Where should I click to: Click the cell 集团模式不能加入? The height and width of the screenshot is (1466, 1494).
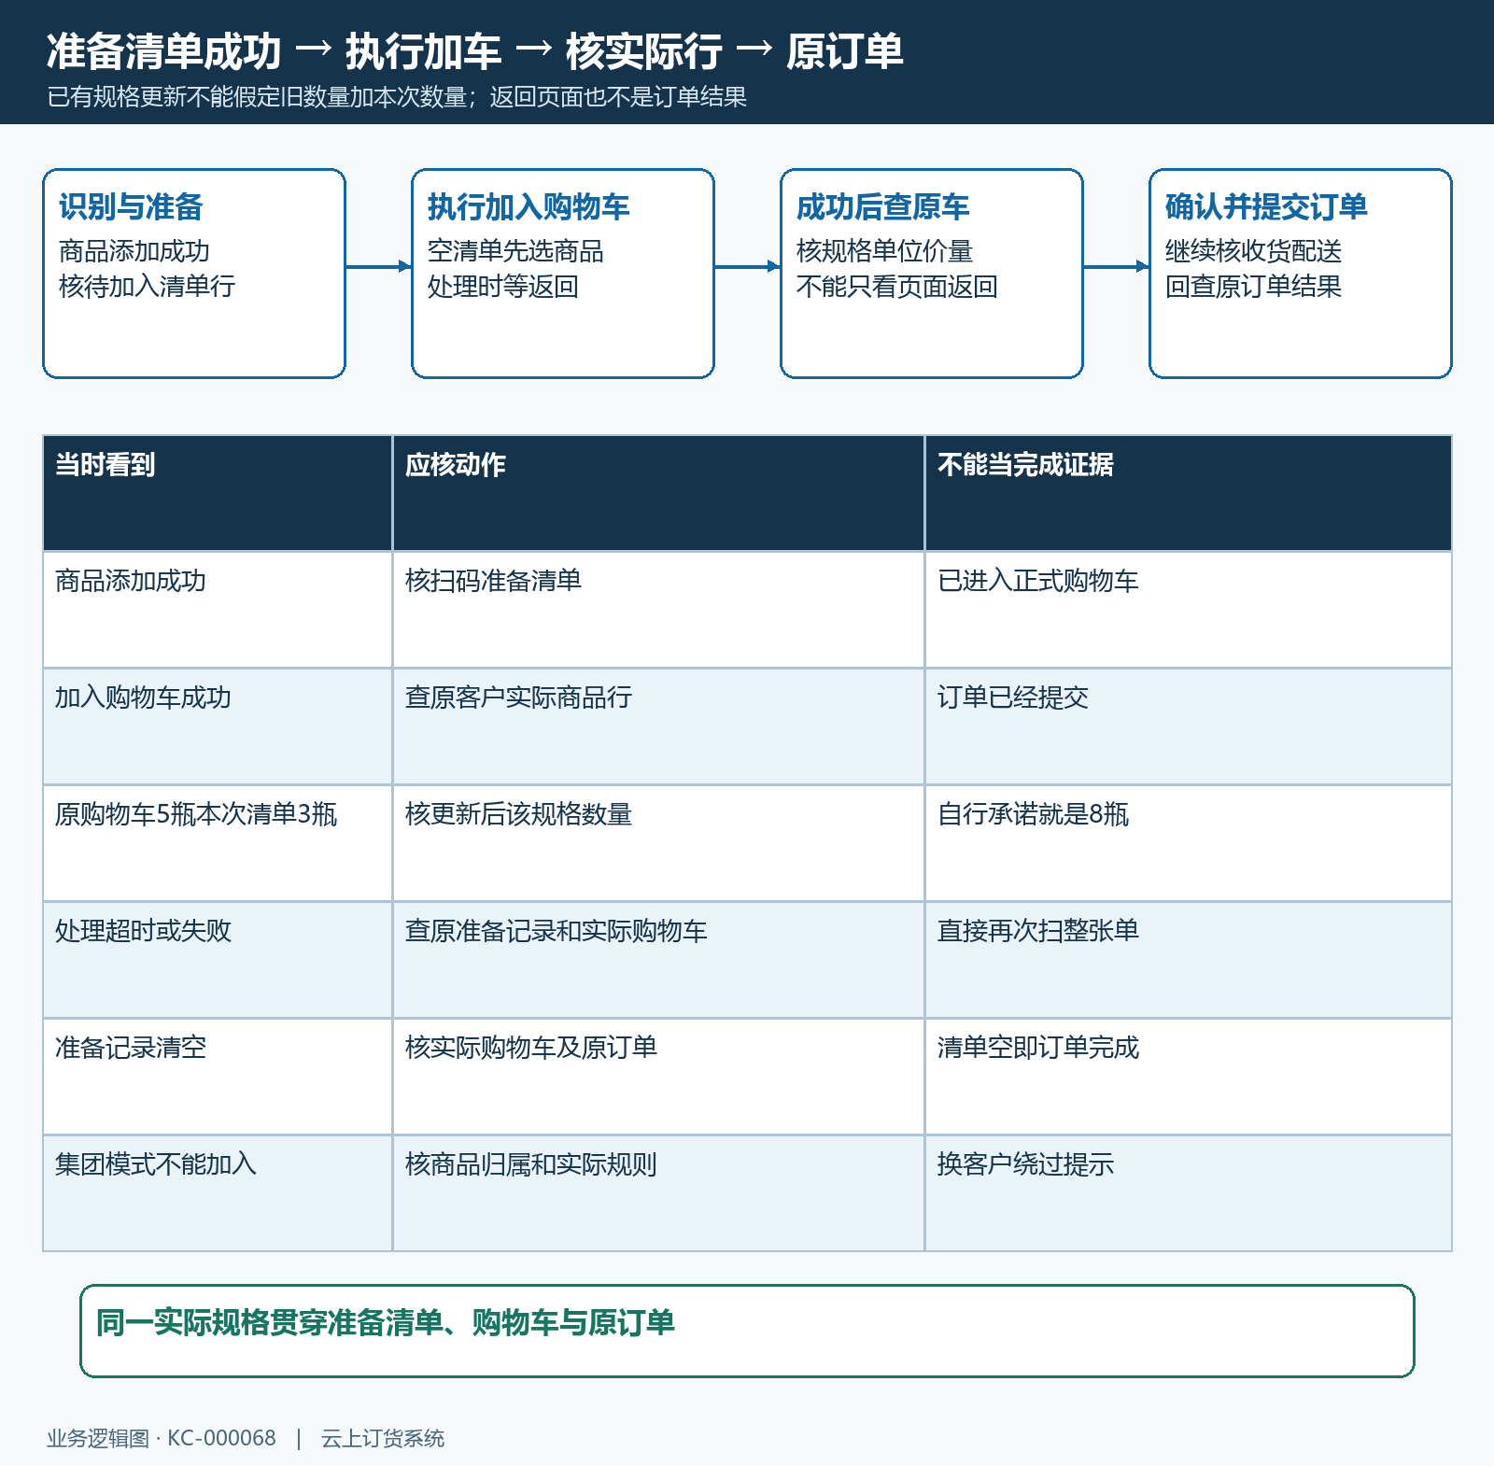click(218, 1193)
